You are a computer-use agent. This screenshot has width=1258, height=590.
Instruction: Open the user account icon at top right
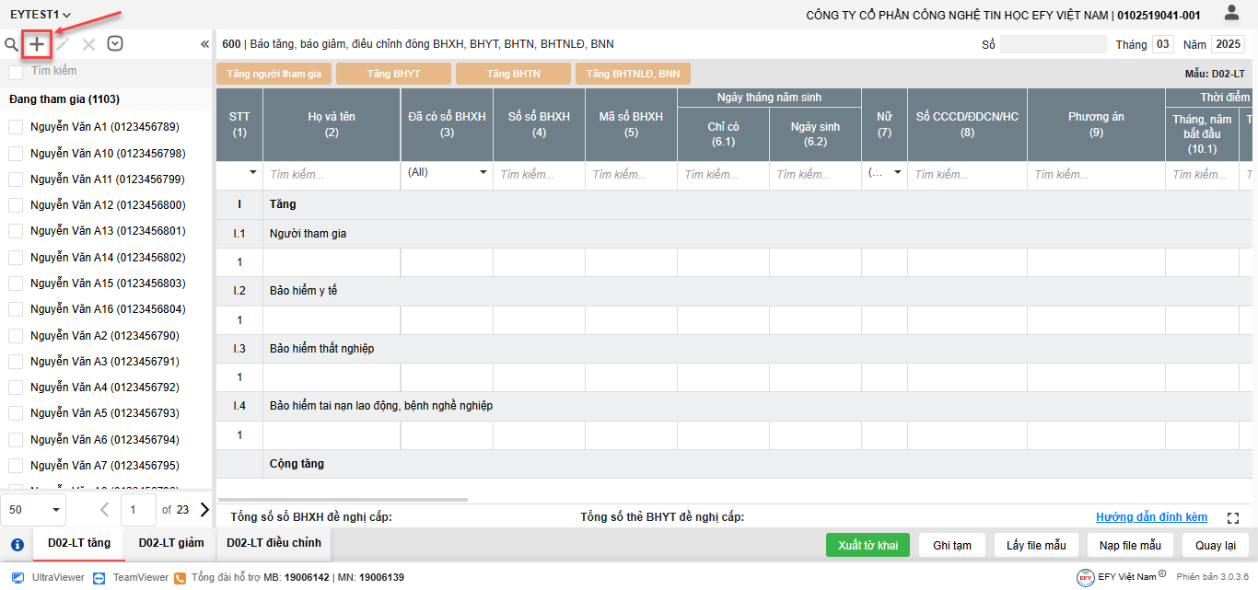coord(1231,13)
